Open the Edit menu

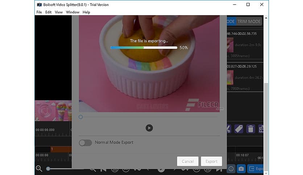click(x=48, y=12)
